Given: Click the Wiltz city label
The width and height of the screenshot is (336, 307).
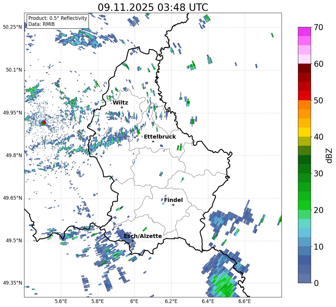Looking at the screenshot, I should [x=120, y=103].
